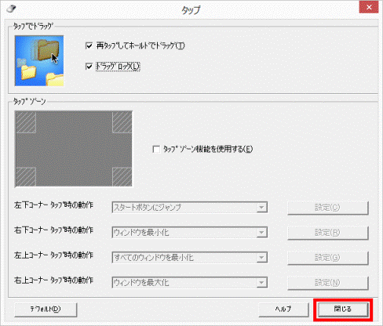Viewport: 383px width, 326px height.
Task: Open the ウィンドウを最大化 dropdown
Action: click(190, 283)
